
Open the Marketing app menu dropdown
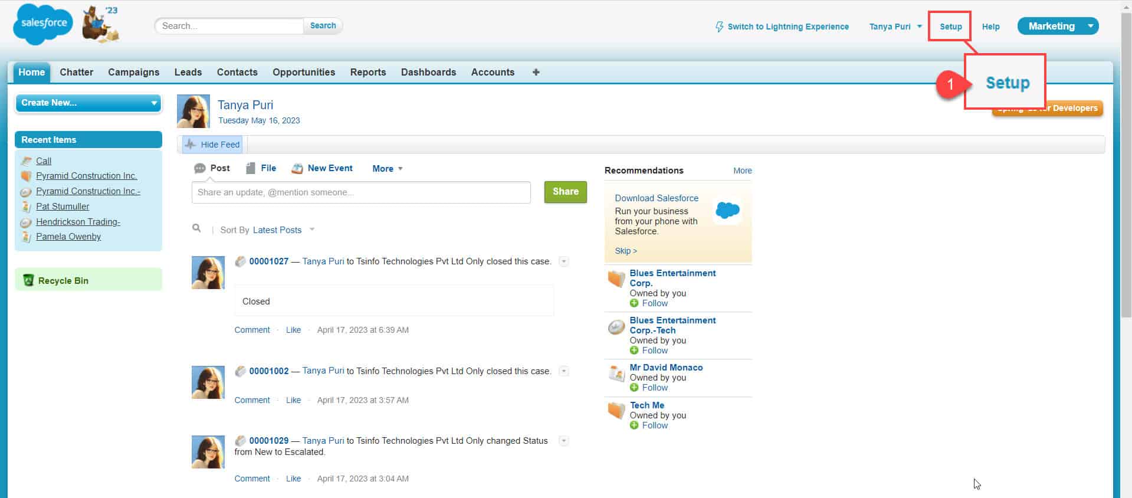click(x=1090, y=26)
